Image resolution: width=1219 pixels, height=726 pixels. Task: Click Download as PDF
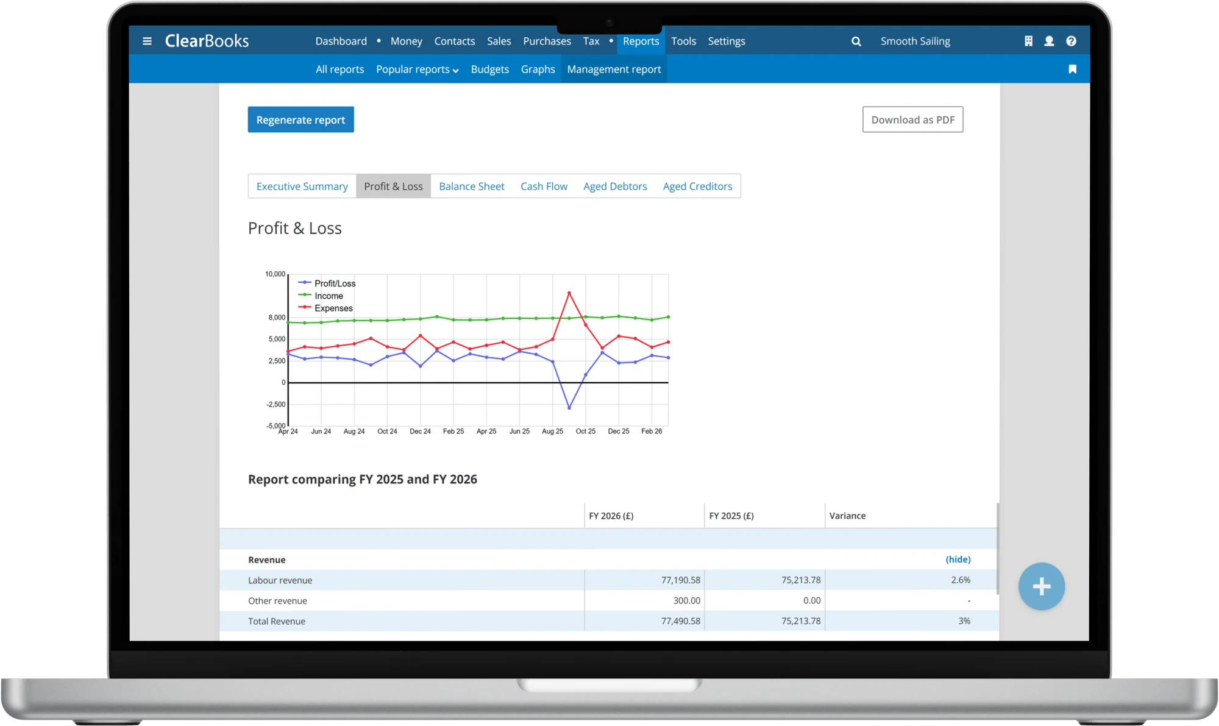(x=912, y=119)
